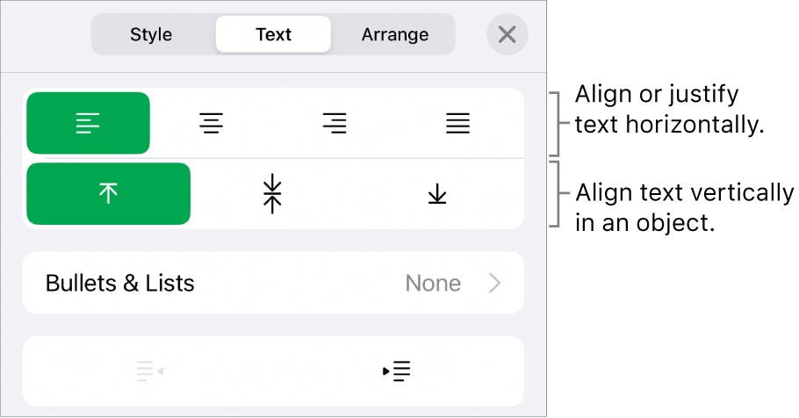Align text to the right
799x418 pixels.
tap(335, 124)
